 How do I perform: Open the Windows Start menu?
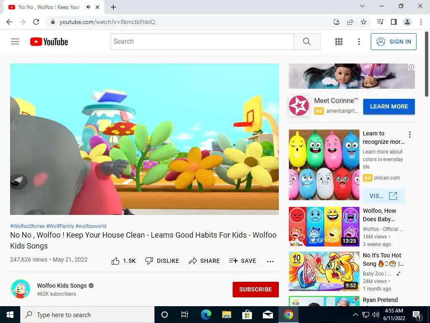point(10,315)
